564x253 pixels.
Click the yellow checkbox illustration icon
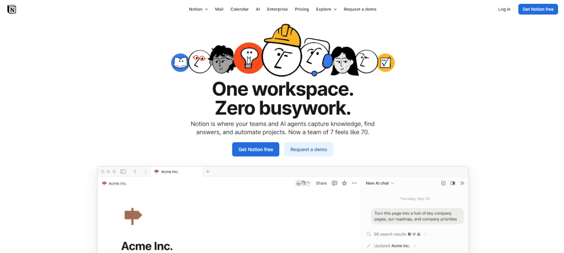[386, 62]
